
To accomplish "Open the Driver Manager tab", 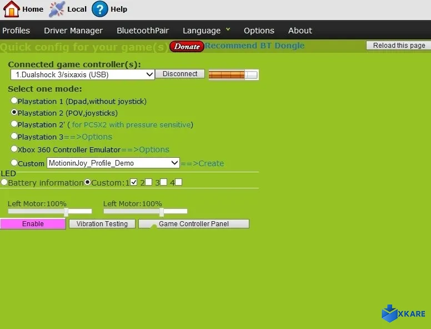I will [73, 31].
